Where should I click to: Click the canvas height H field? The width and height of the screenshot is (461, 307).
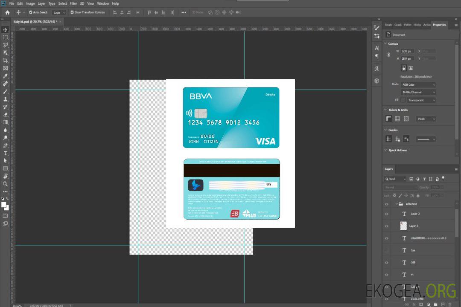point(407,58)
